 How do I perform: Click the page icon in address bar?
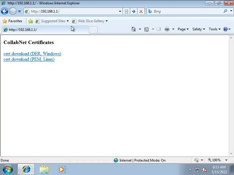[x=27, y=11]
